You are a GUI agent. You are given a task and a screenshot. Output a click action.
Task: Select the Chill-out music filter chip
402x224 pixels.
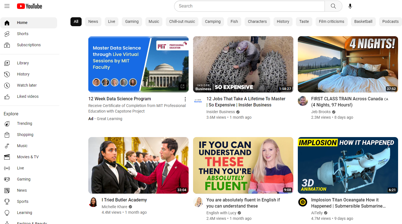(x=182, y=21)
